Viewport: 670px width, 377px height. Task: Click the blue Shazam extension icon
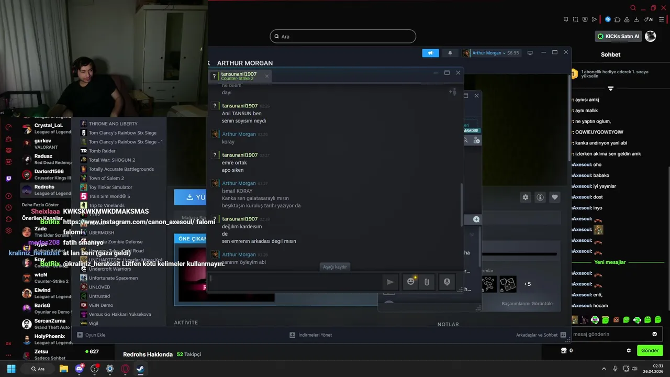[608, 19]
